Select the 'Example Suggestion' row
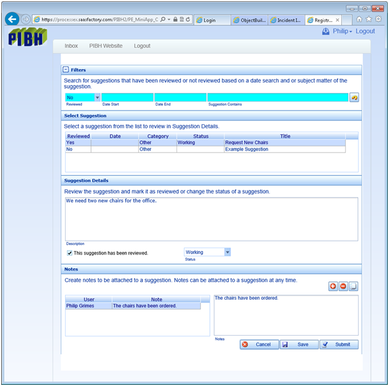Screen dimensions: 389x386 tap(205, 149)
